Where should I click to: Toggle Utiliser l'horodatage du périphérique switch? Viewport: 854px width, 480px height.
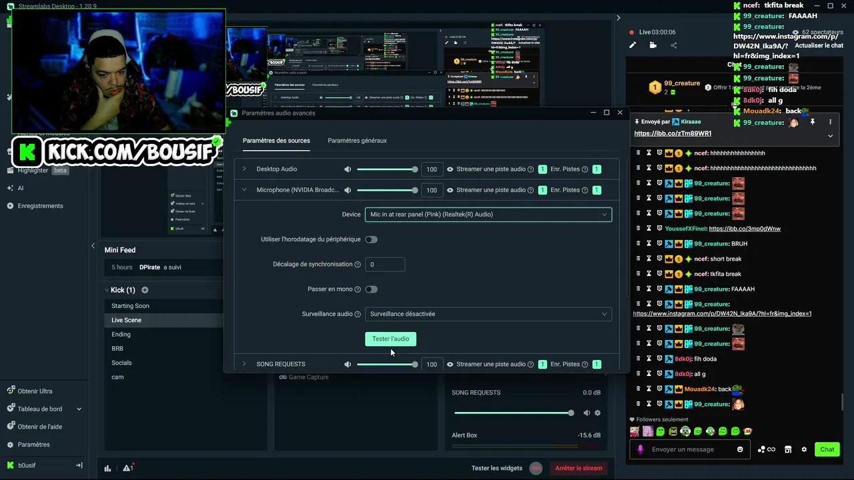click(x=371, y=239)
